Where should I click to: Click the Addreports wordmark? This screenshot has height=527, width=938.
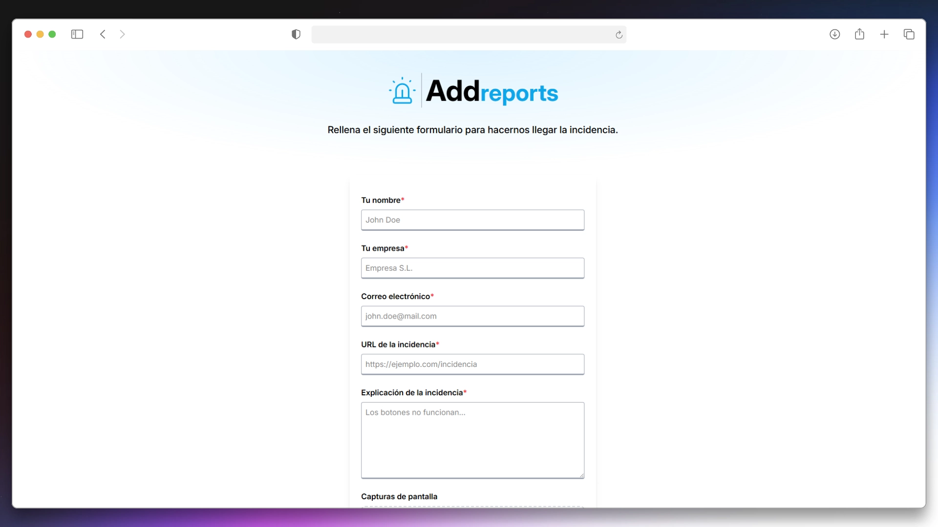point(492,91)
